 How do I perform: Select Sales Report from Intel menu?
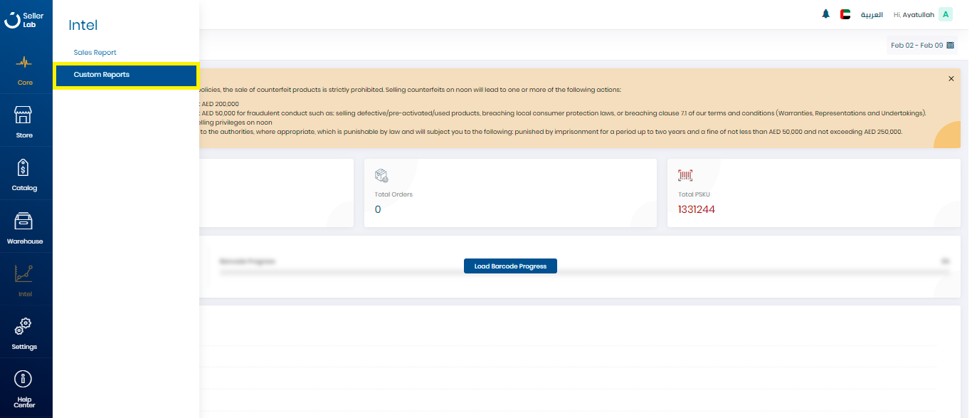[x=95, y=53]
